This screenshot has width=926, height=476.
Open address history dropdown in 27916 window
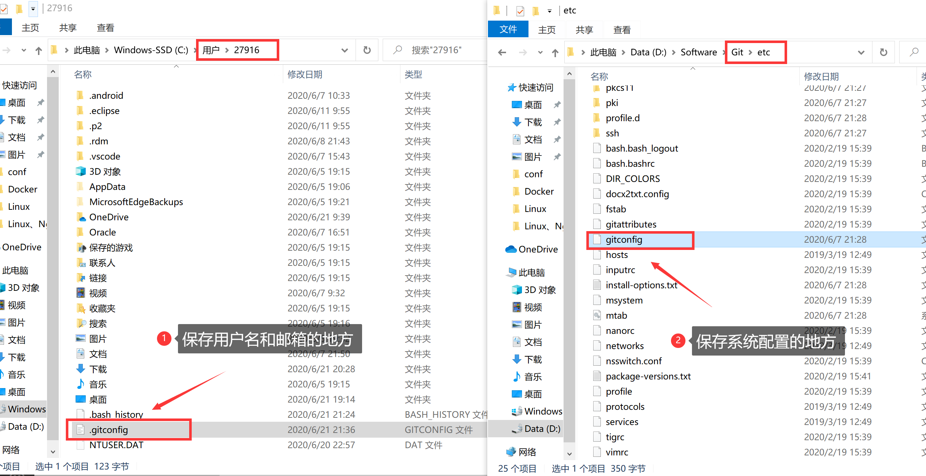(x=344, y=50)
